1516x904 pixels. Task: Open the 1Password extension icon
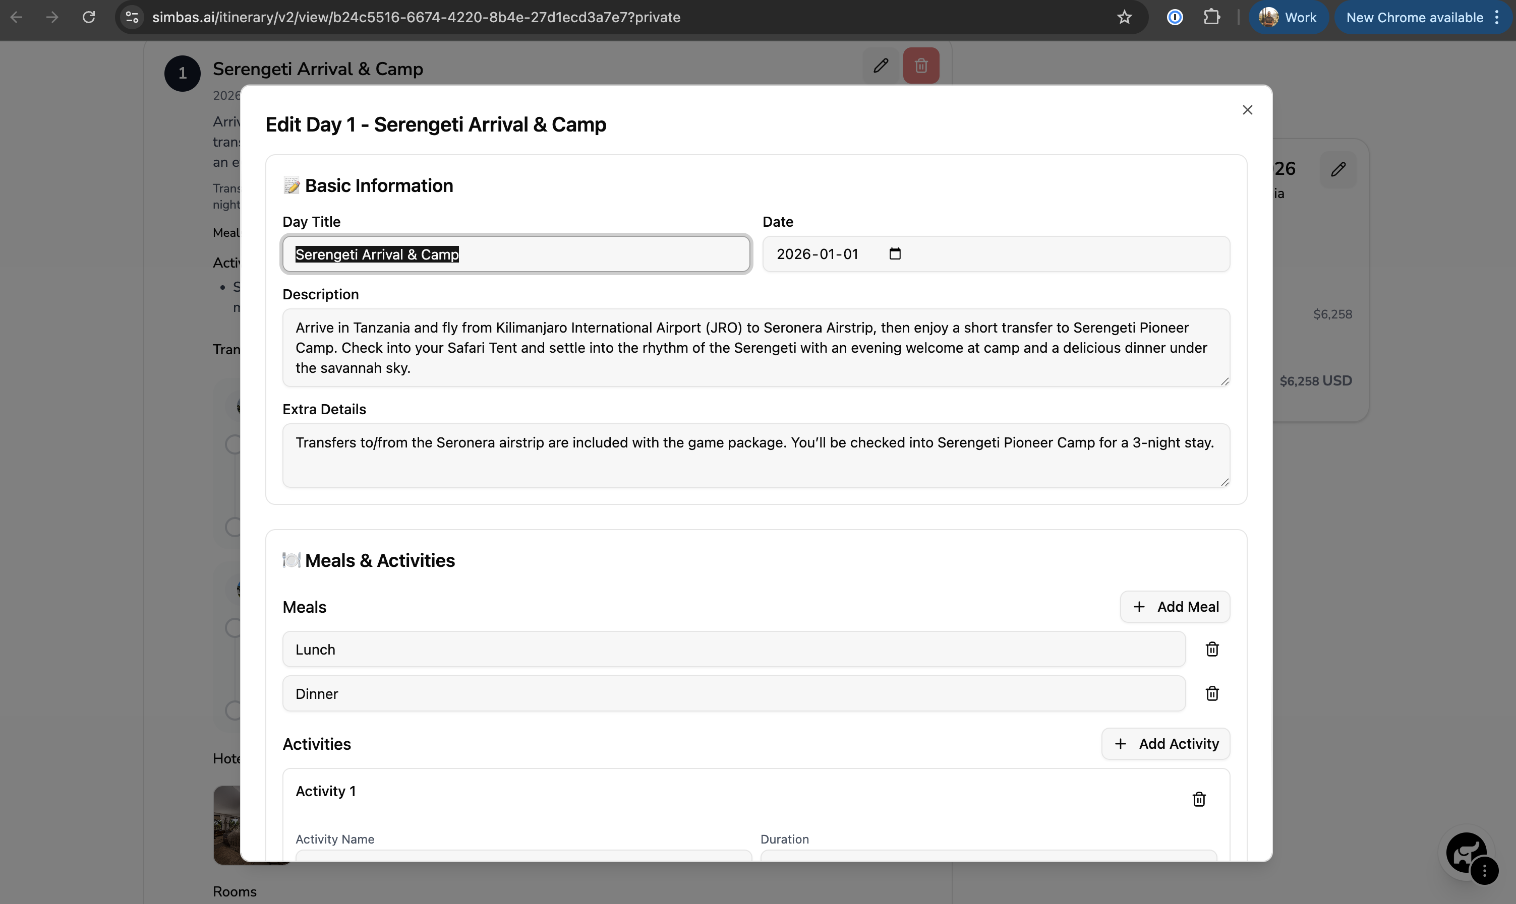[1175, 17]
